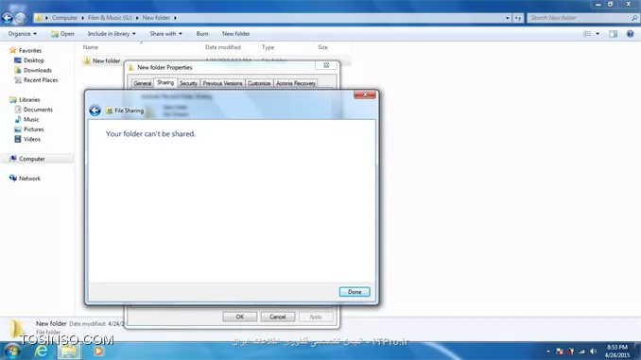Select the New folder item in list
Screen dimensions: 641x360
106,60
